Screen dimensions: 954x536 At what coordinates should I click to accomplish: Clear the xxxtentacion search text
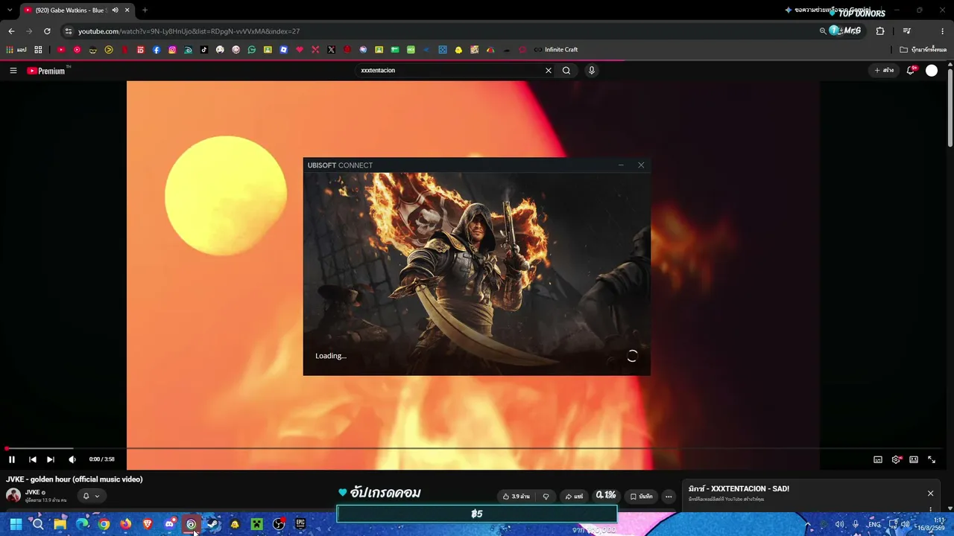(x=549, y=71)
